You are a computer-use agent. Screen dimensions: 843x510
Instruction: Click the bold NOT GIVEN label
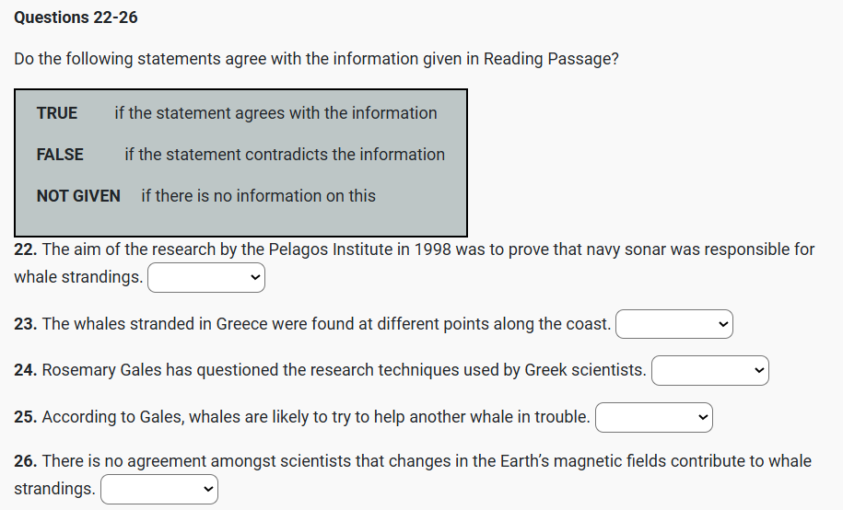coord(78,196)
